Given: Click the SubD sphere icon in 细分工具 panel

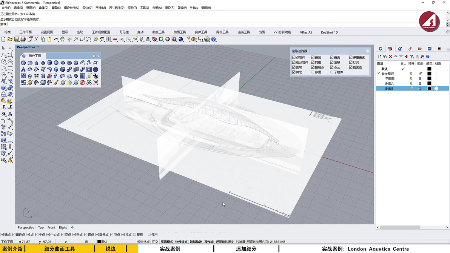Looking at the screenshot, I should (x=56, y=63).
